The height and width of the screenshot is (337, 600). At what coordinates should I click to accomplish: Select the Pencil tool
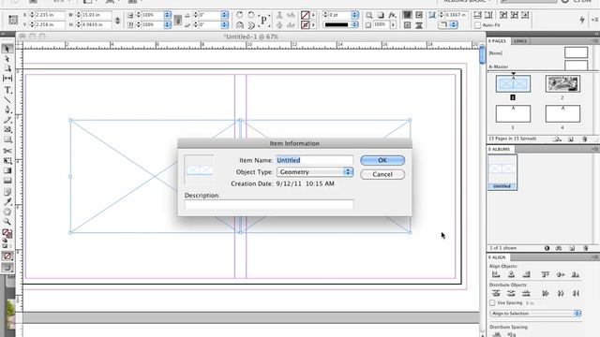click(x=7, y=120)
